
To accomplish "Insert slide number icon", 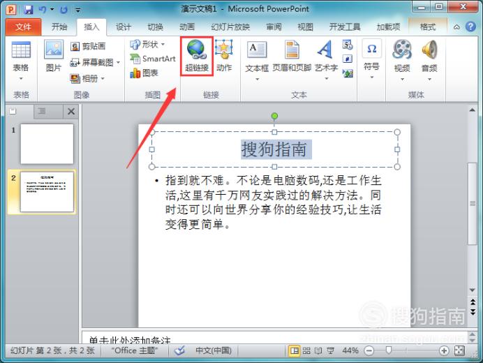I will click(348, 59).
